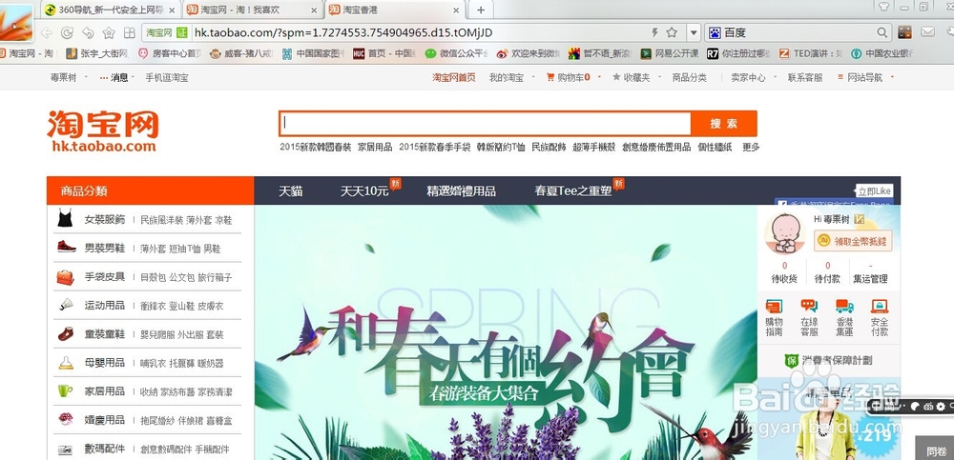Screen dimensions: 954x460
Task: Click the 領取金幣抵錢 coin button
Action: [853, 241]
